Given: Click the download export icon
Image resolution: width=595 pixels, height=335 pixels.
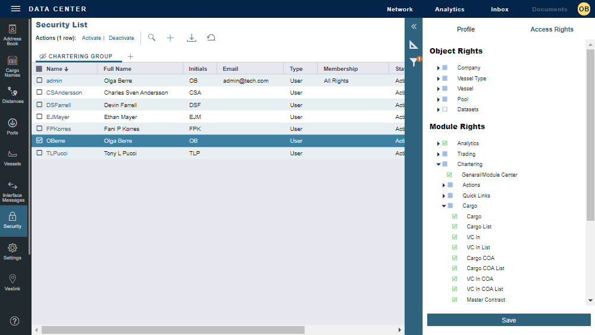Looking at the screenshot, I should coord(192,37).
